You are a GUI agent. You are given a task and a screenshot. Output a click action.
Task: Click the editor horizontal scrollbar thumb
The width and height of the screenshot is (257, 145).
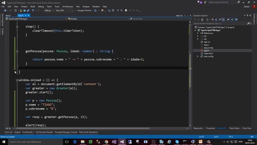coord(83,128)
